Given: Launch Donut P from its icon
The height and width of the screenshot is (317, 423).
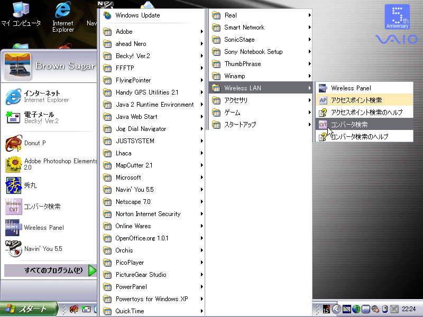Looking at the screenshot, I should point(13,143).
